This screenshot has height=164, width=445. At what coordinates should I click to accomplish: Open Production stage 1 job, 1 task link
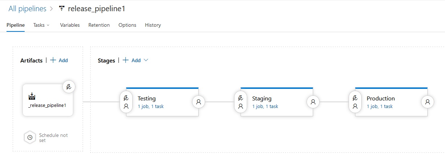[380, 107]
